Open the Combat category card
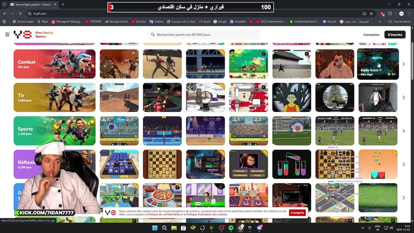 [54, 64]
